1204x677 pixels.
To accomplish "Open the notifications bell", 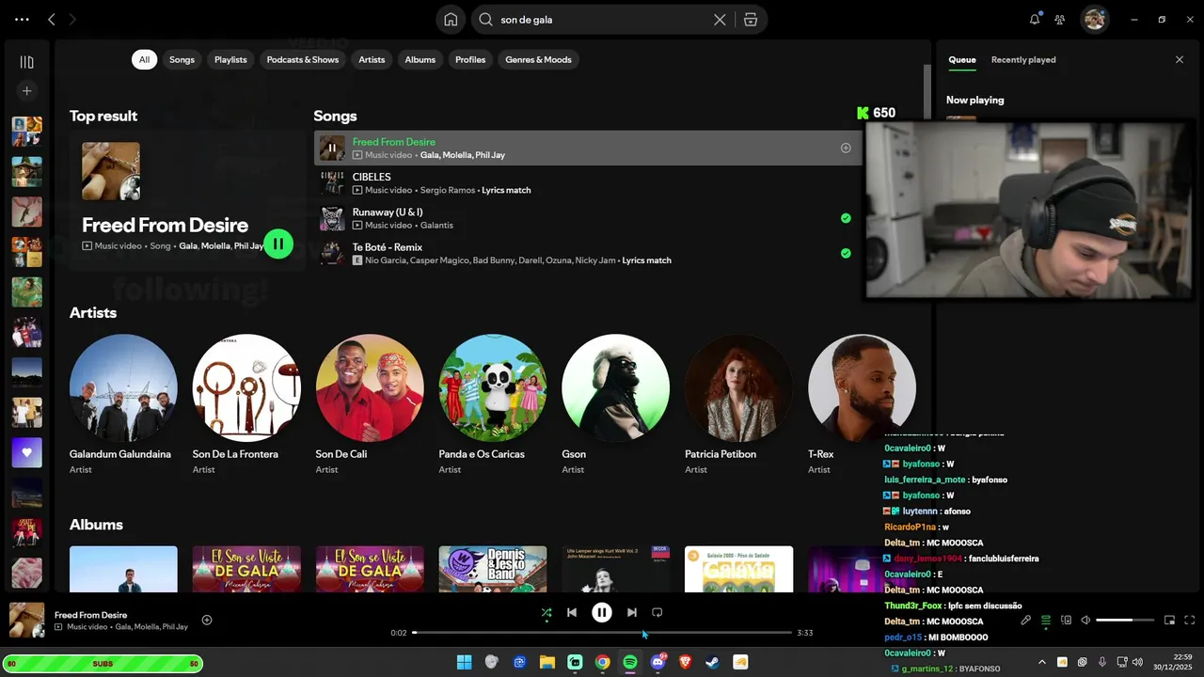I will pos(1035,19).
